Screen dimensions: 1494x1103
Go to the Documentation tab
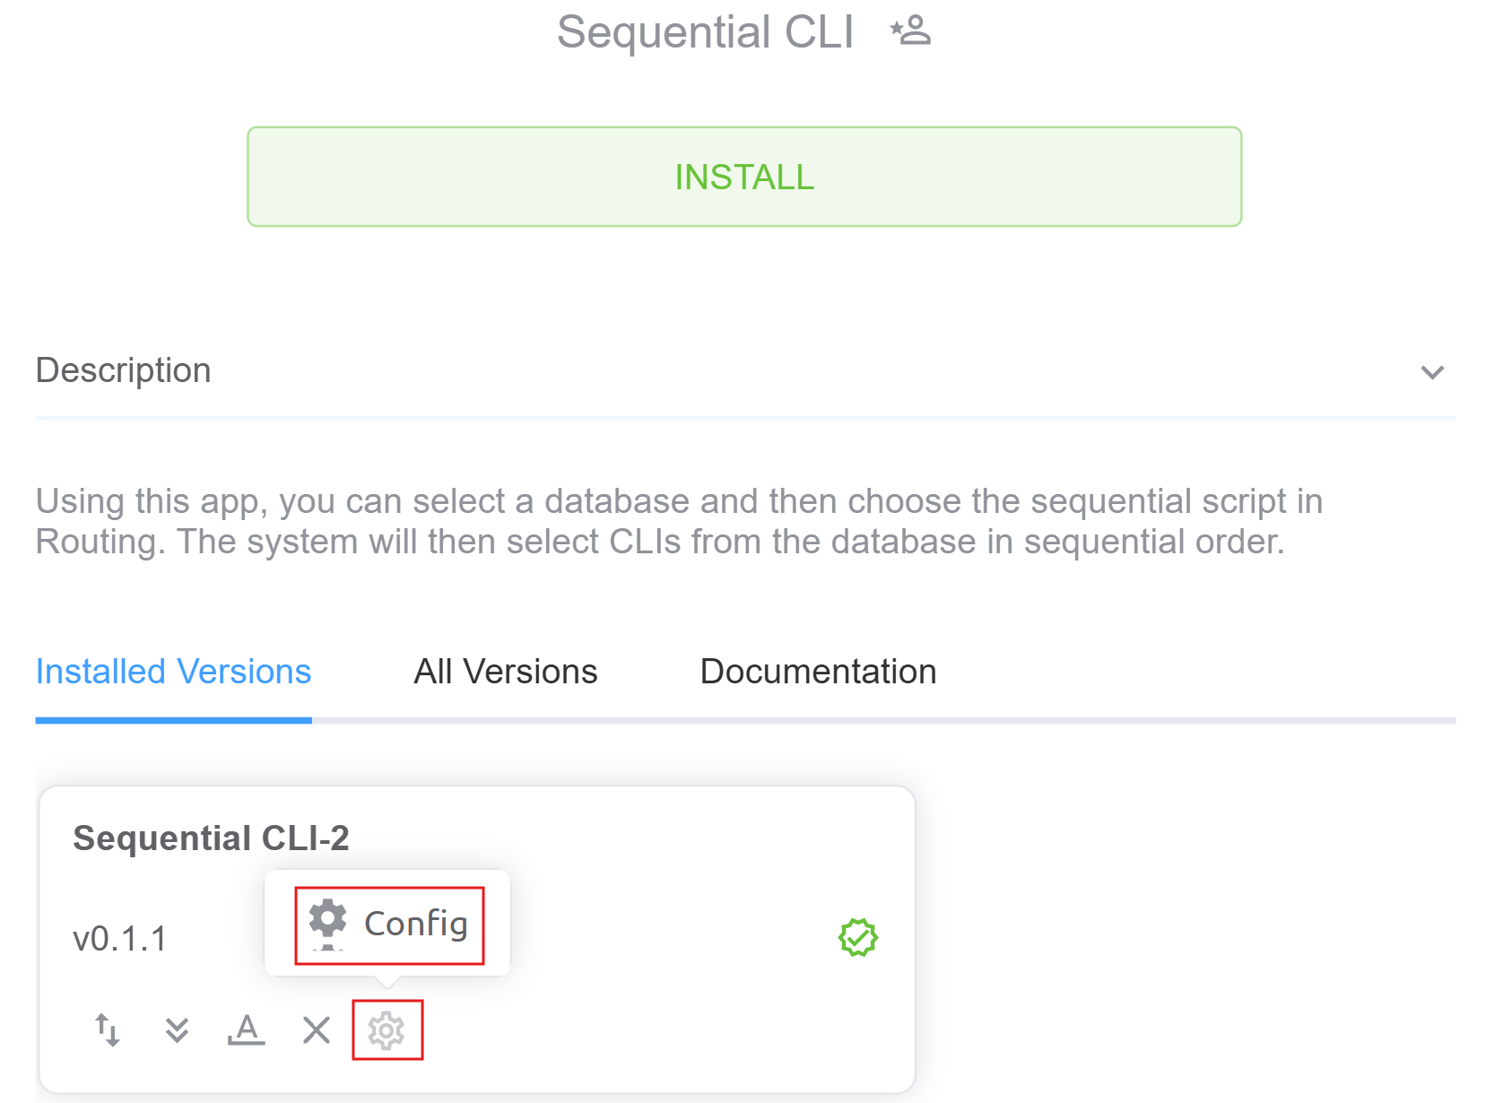[818, 672]
